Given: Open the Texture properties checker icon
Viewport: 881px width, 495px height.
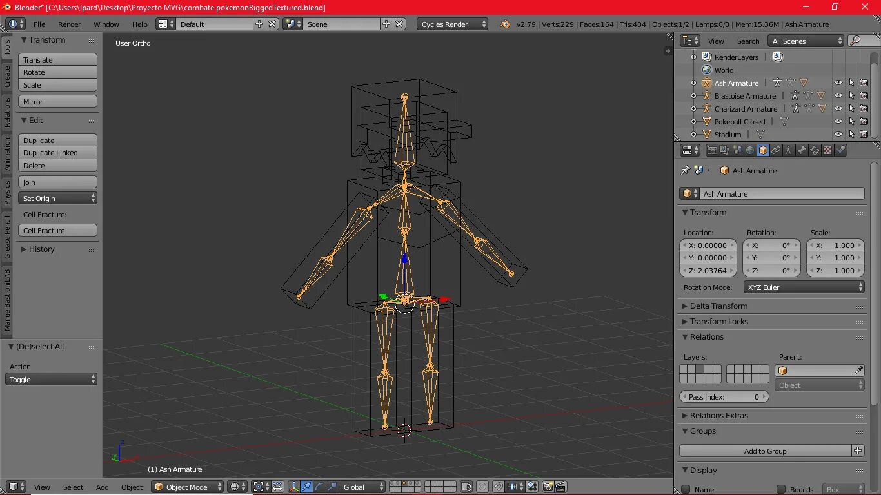Looking at the screenshot, I should (827, 150).
